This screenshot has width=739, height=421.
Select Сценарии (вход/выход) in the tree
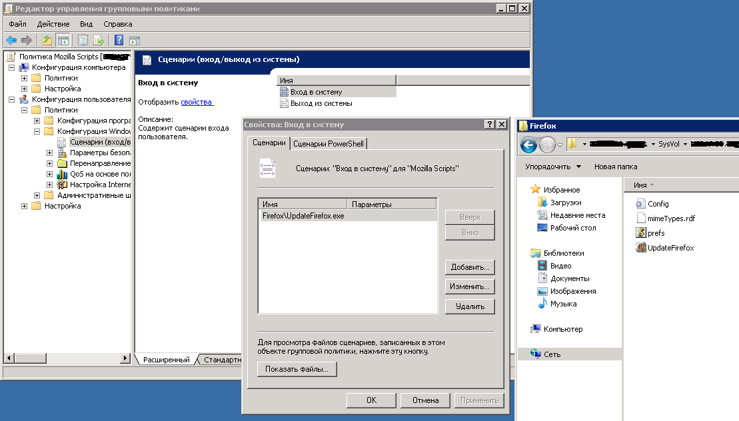point(100,142)
